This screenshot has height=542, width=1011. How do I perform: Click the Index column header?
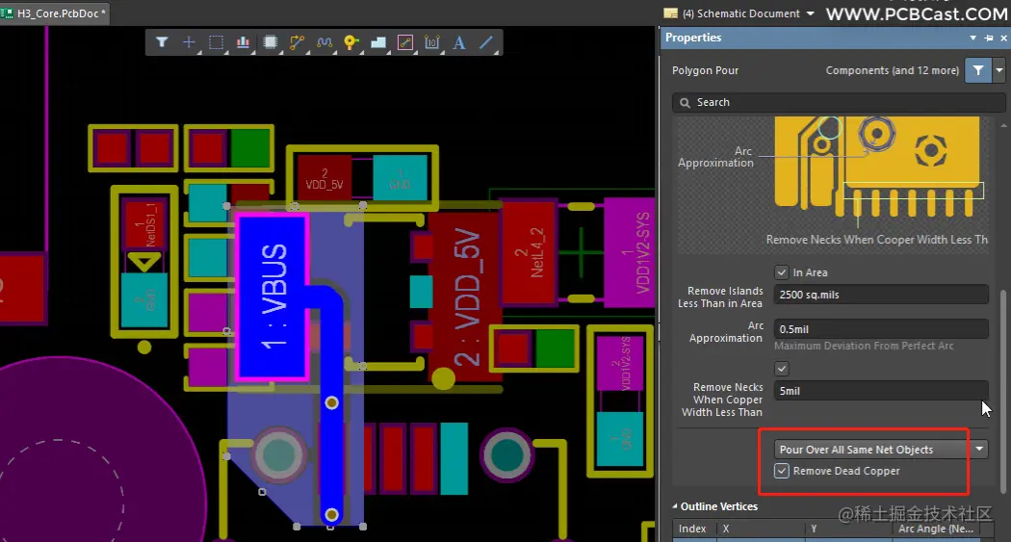[695, 529]
